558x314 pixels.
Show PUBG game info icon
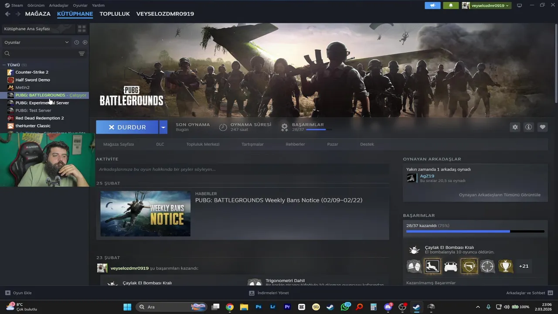(529, 127)
